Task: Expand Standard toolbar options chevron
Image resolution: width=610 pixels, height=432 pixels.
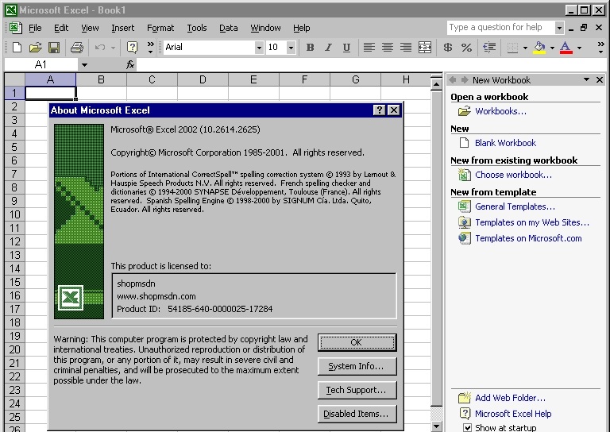Action: 151,48
